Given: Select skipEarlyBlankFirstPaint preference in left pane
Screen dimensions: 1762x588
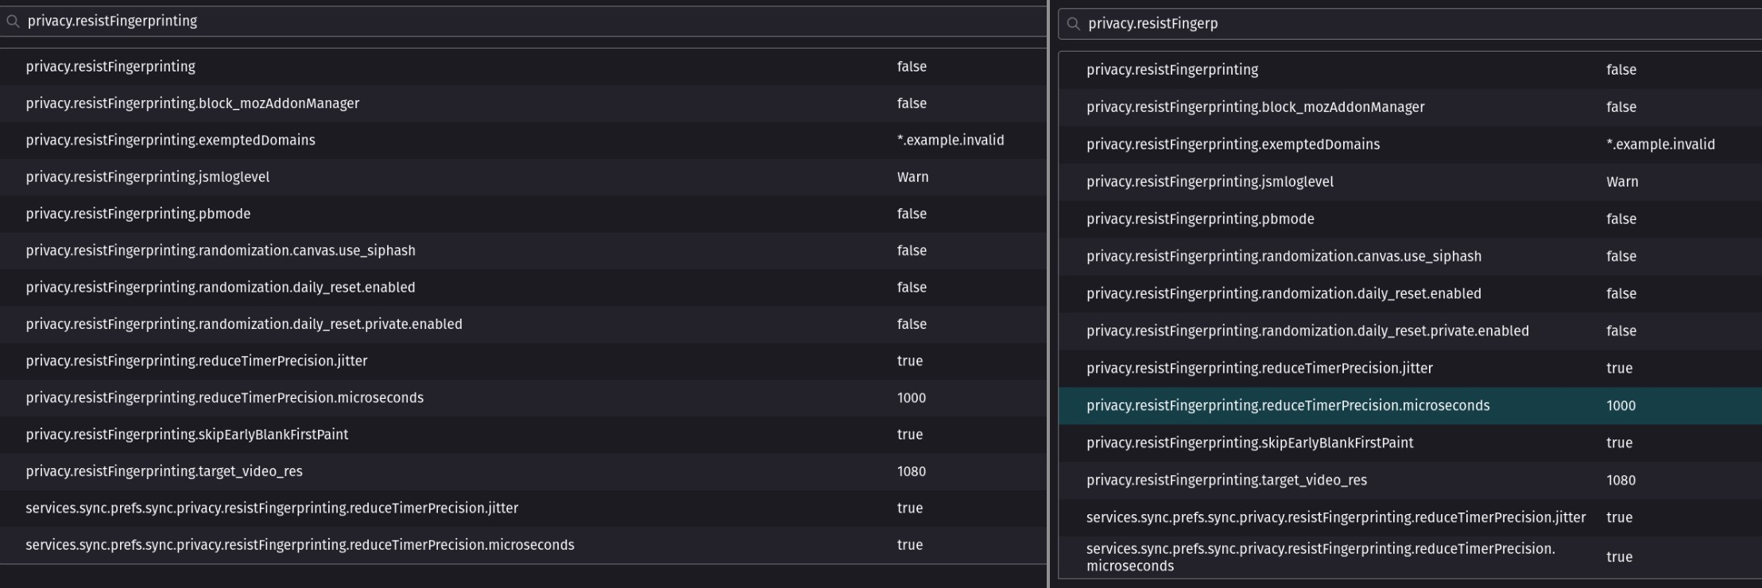Looking at the screenshot, I should pyautogui.click(x=187, y=435).
